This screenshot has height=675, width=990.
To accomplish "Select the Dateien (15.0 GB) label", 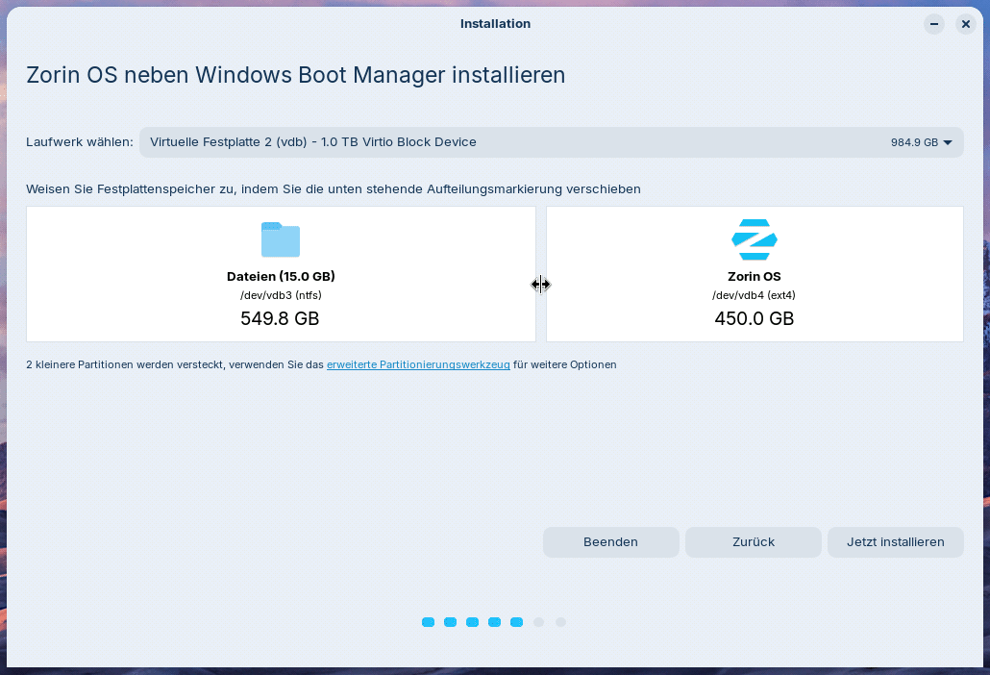I will pos(281,276).
